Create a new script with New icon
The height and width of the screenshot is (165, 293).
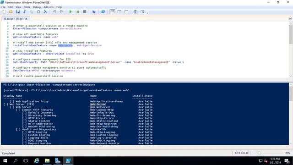click(4, 11)
